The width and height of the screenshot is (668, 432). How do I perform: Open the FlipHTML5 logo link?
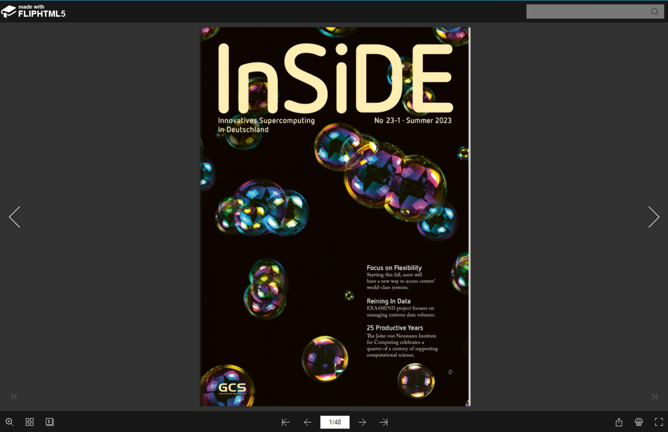pyautogui.click(x=33, y=11)
